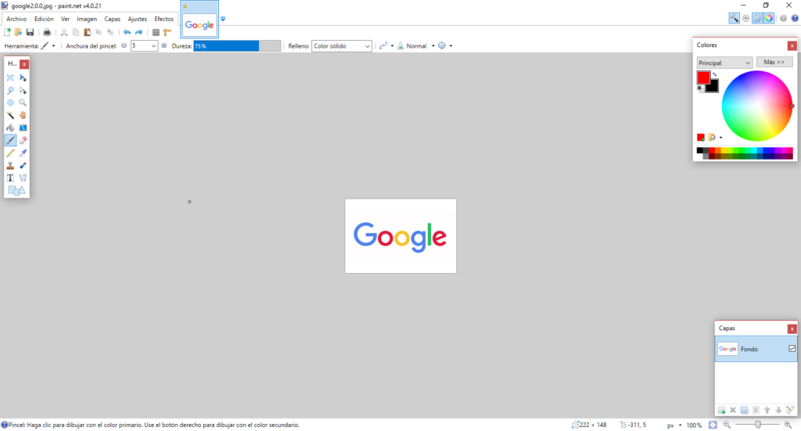801x431 pixels.
Task: Select the Clone Stamp tool
Action: click(x=10, y=166)
